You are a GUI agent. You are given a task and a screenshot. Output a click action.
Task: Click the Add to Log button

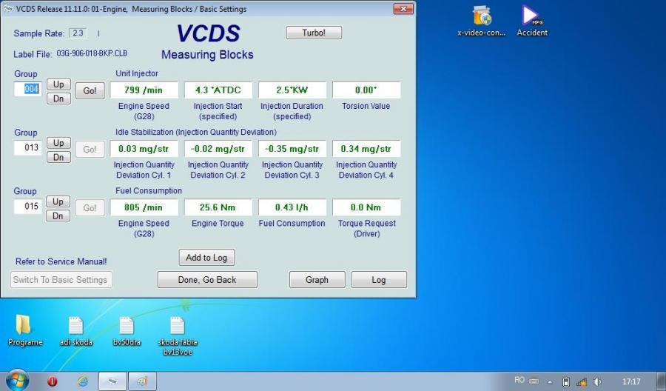click(x=206, y=257)
